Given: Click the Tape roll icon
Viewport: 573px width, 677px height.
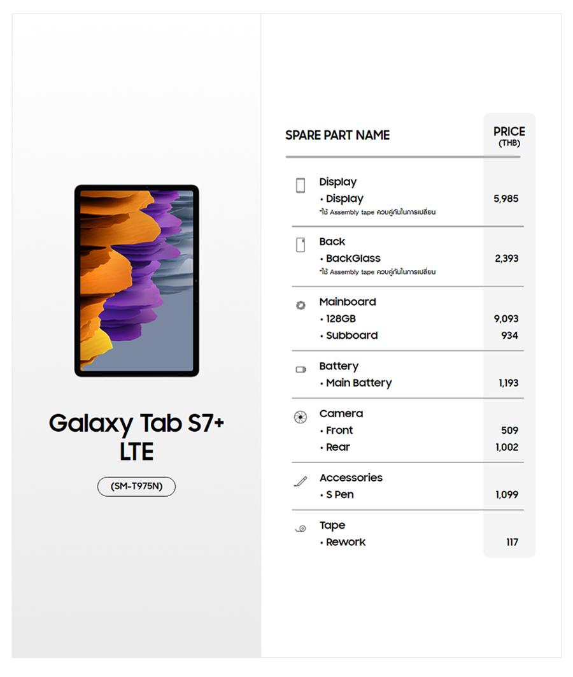Looking at the screenshot, I should point(301,528).
